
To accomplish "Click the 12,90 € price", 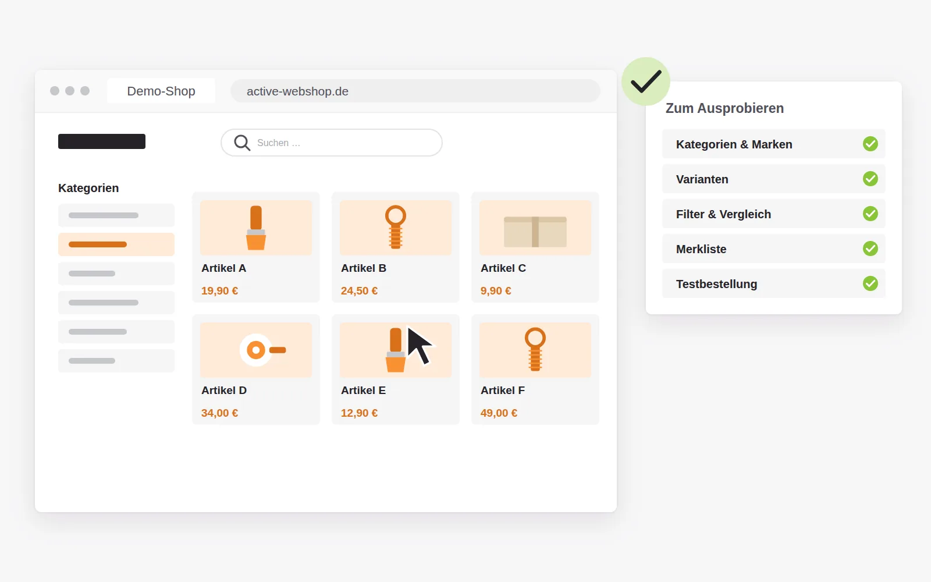I will pyautogui.click(x=359, y=413).
